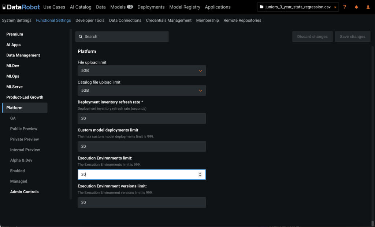Select the GA settings section
This screenshot has width=375, height=227.
click(x=13, y=118)
